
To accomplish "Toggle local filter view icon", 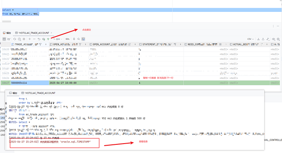I will click(x=83, y=39).
